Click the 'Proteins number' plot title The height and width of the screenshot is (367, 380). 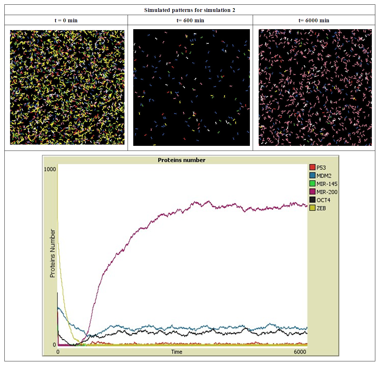point(182,160)
